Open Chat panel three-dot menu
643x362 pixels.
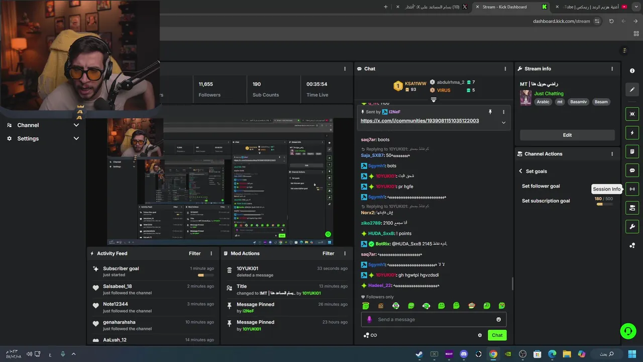[505, 69]
